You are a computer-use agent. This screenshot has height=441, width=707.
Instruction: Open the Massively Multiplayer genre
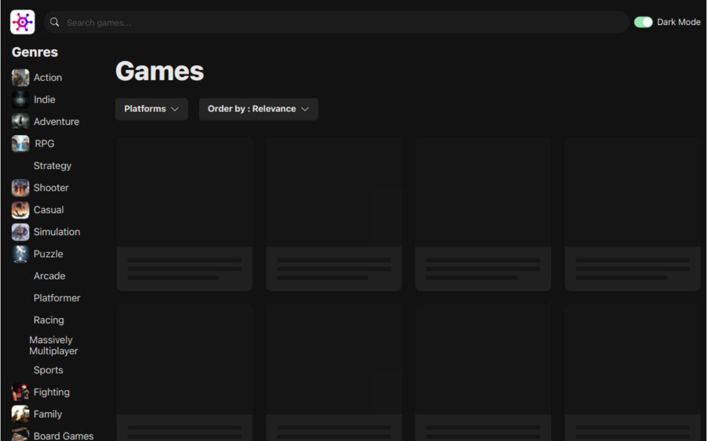(54, 345)
